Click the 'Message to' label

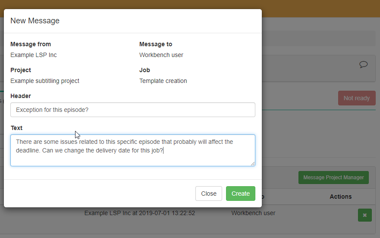[156, 44]
